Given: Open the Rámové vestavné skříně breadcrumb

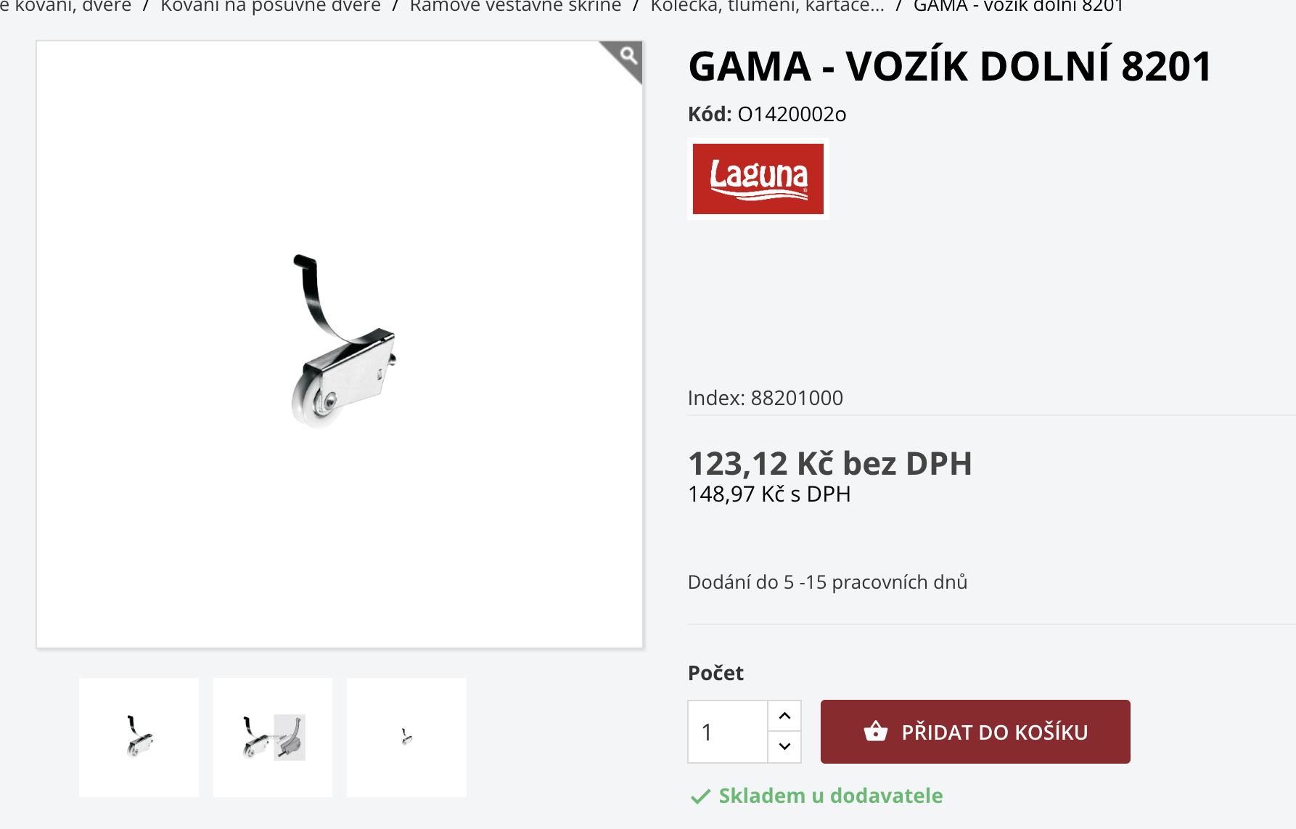Looking at the screenshot, I should coord(515,7).
